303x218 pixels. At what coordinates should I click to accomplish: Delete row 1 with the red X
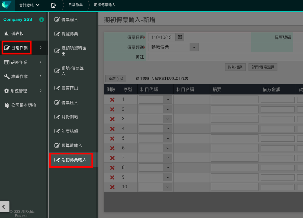[x=112, y=100]
